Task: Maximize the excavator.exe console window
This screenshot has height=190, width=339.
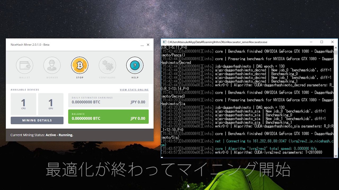Action: pyautogui.click(x=322, y=42)
